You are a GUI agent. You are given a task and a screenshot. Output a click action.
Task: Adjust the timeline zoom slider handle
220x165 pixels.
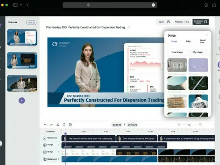189,125
